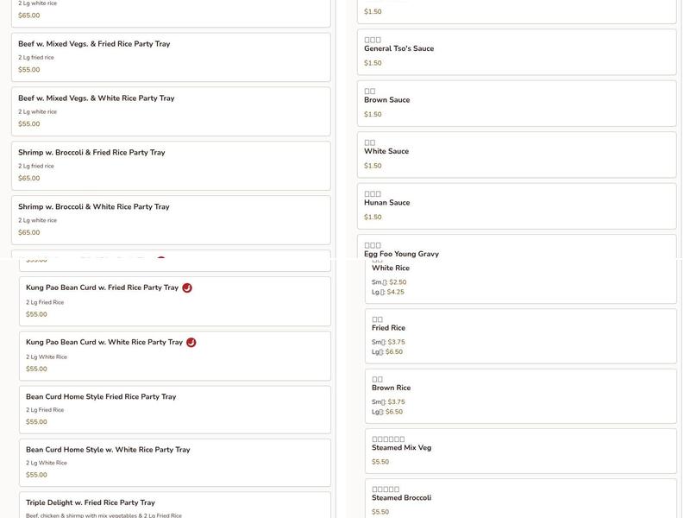This screenshot has height=518, width=690.
Task: Choose Bean Curd Home Style Fried Rice tray
Action: tap(174, 409)
